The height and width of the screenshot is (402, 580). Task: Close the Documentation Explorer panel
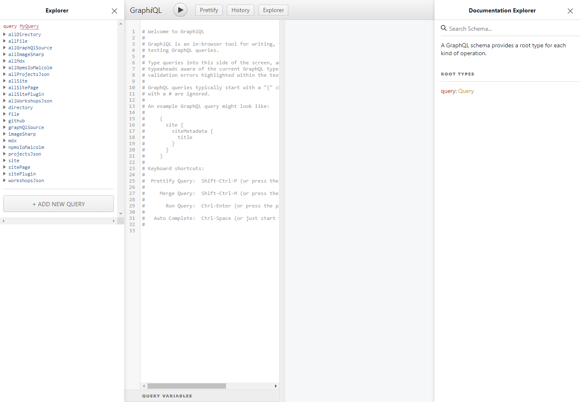pos(570,11)
